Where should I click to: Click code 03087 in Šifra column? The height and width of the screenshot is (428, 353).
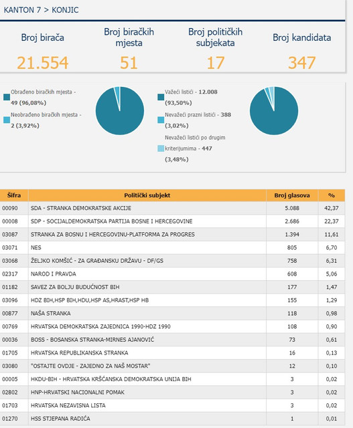(x=10, y=235)
